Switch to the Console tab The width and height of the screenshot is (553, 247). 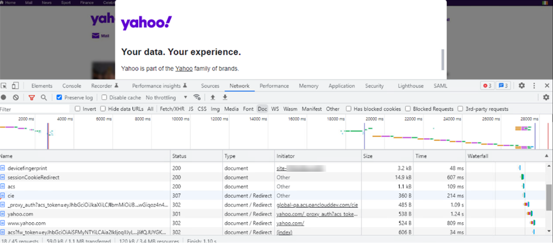tap(71, 86)
